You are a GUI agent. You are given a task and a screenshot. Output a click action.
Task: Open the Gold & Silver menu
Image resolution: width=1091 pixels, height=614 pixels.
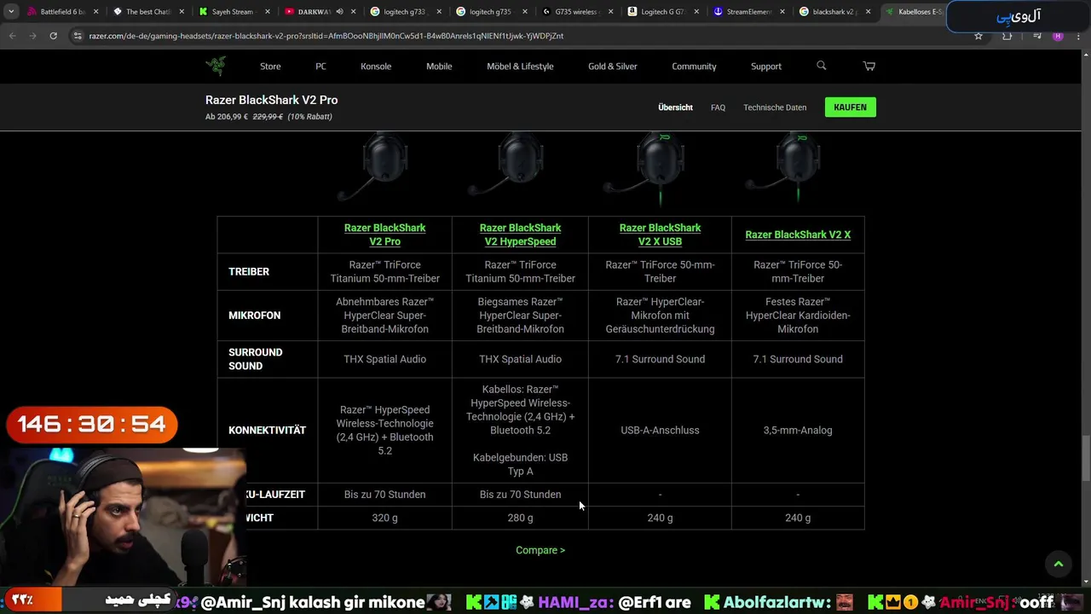613,66
